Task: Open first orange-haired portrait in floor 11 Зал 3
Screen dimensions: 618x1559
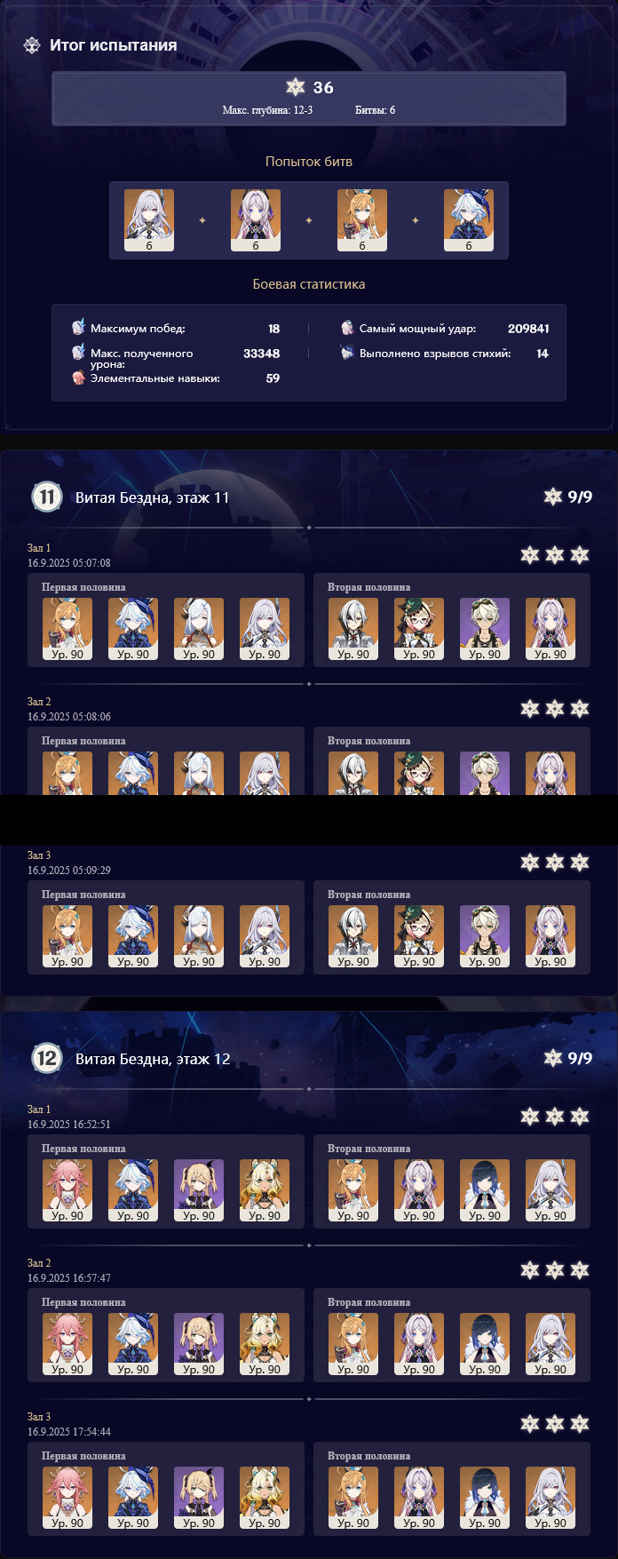Action: coord(67,936)
